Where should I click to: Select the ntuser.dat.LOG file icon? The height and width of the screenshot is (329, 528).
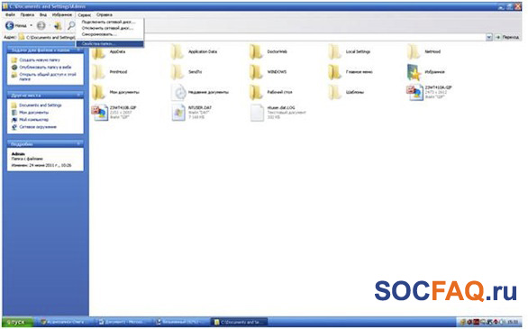[x=258, y=113]
